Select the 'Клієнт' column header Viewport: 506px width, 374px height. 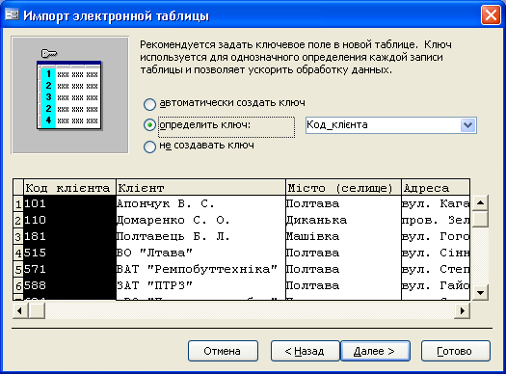200,188
